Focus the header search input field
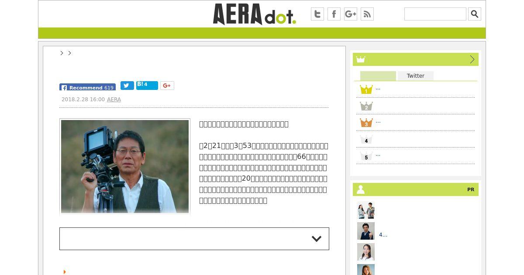Screen dimensions: 524x275 pos(435,14)
